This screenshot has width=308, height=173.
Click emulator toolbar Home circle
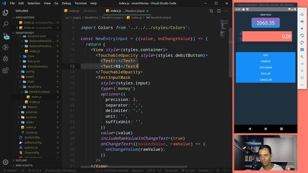coord(302,71)
